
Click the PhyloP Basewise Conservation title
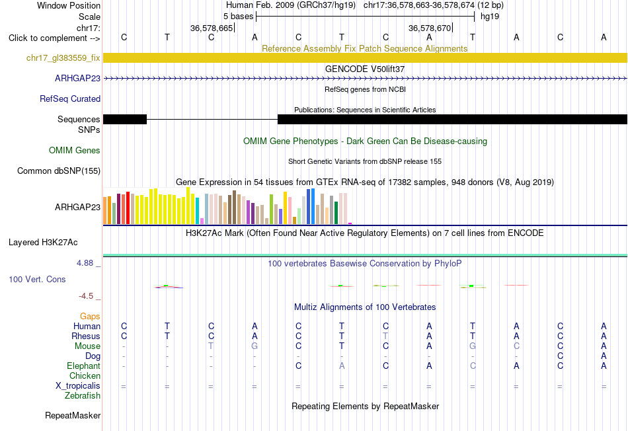click(365, 264)
